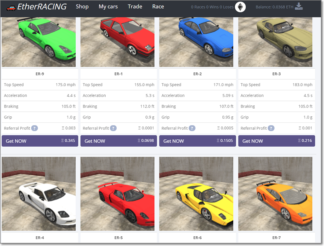The height and width of the screenshot is (246, 324).
Task: Click the ER-9 model name
Action: pos(40,74)
